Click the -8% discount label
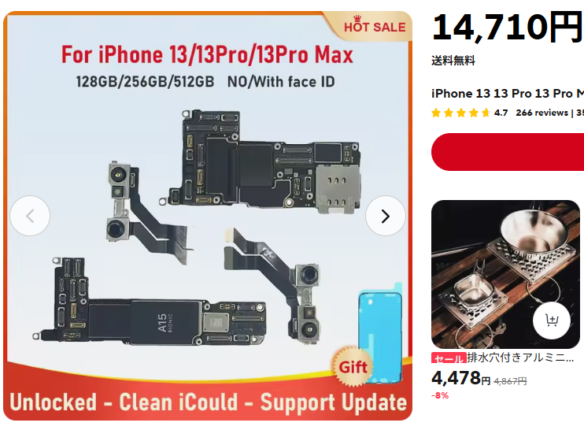The height and width of the screenshot is (430, 584). coord(440,395)
